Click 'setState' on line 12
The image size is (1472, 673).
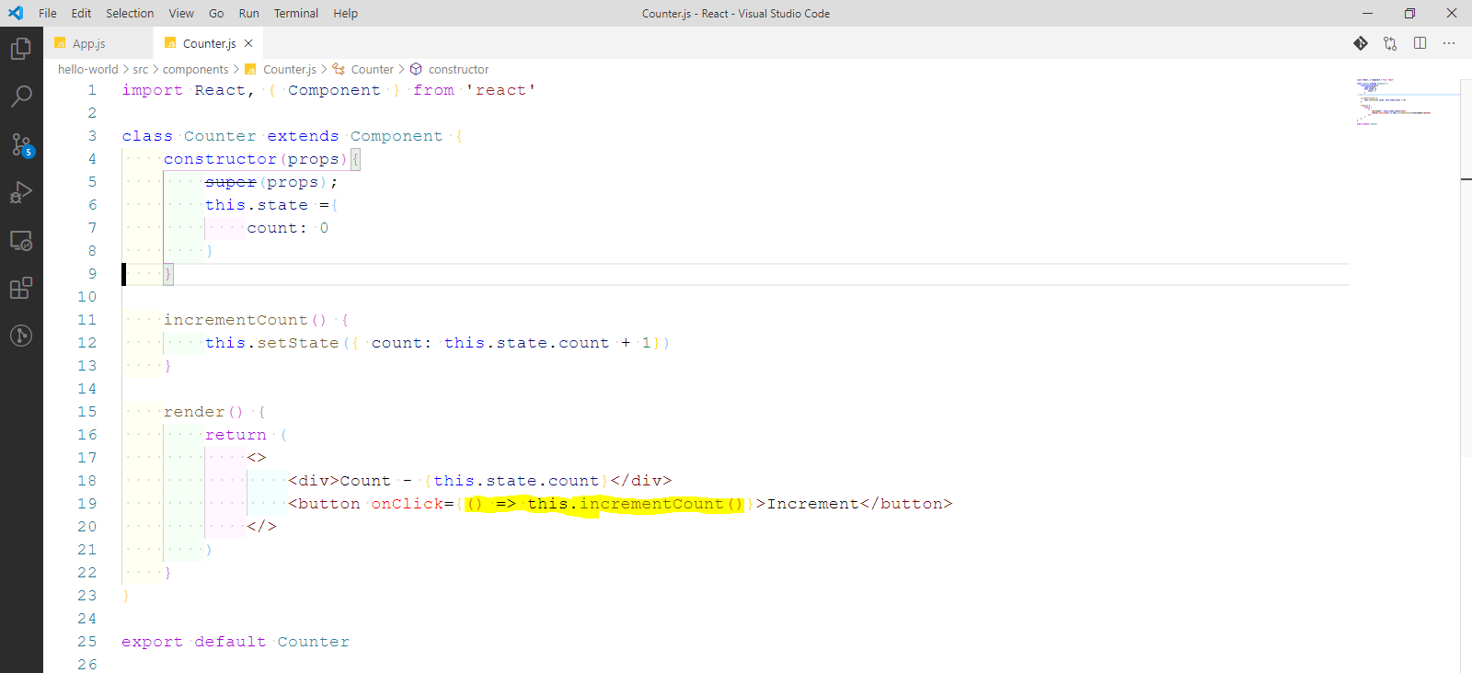[x=297, y=343]
